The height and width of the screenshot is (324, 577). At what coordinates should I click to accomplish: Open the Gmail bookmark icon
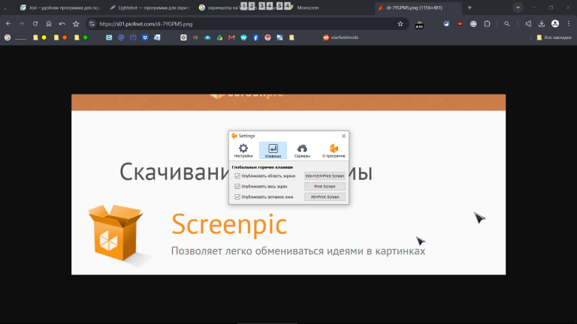point(231,37)
